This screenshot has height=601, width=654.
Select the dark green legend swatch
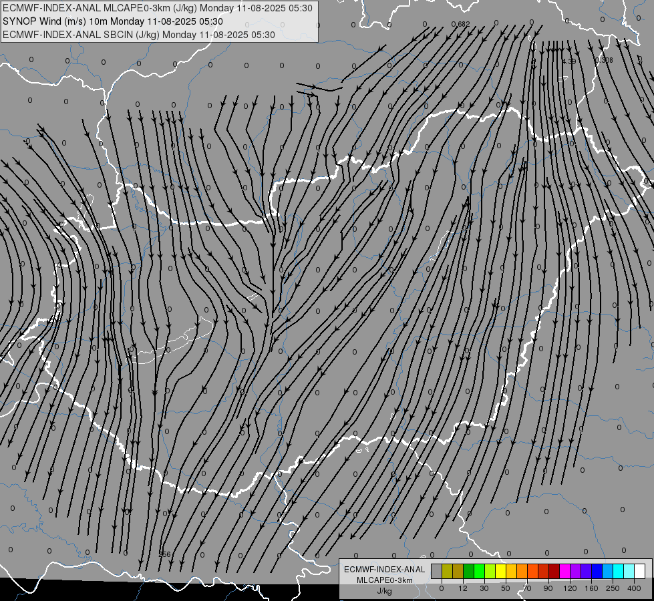pos(469,571)
